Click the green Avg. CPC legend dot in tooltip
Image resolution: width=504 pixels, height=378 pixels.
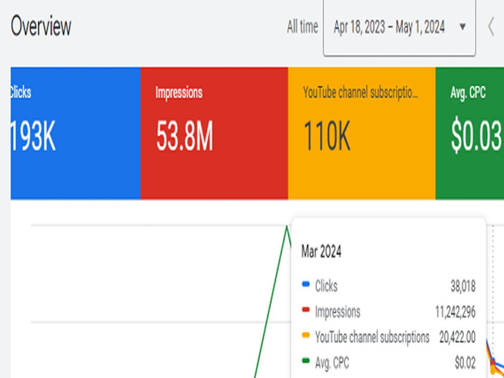coord(306,361)
